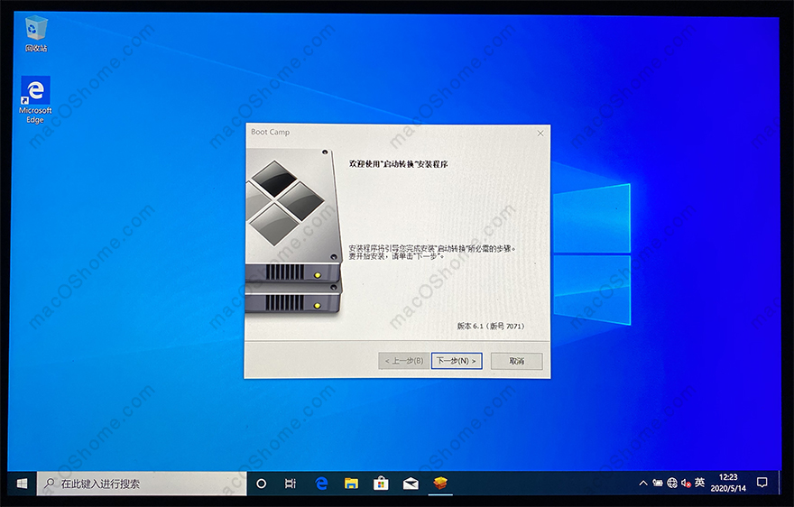Switch input language via 英 indicator
Viewport: 794px width, 507px height.
(x=699, y=484)
